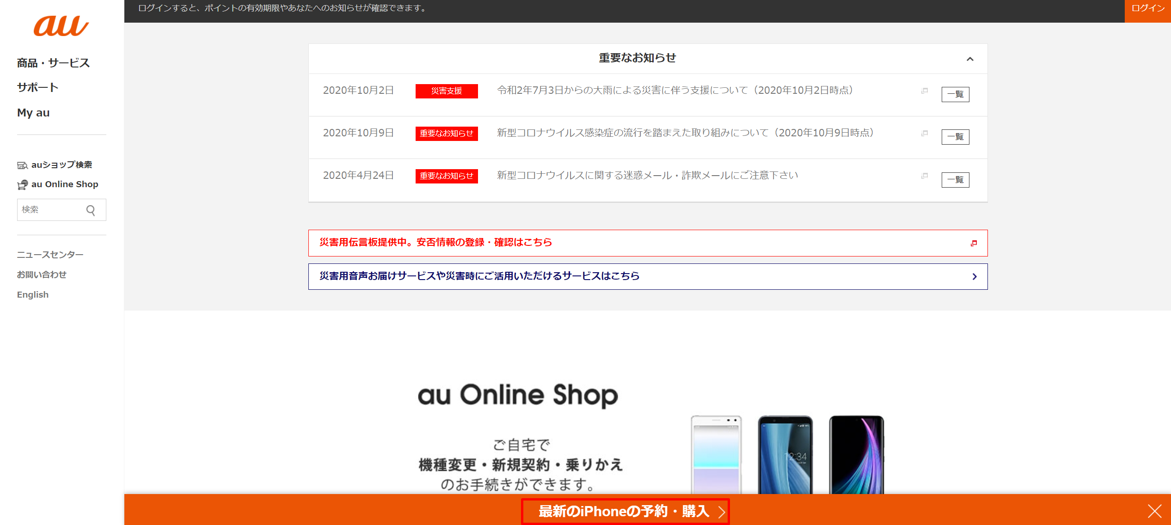Open au Online Shop sidebar link
Image resolution: width=1171 pixels, height=525 pixels.
65,184
